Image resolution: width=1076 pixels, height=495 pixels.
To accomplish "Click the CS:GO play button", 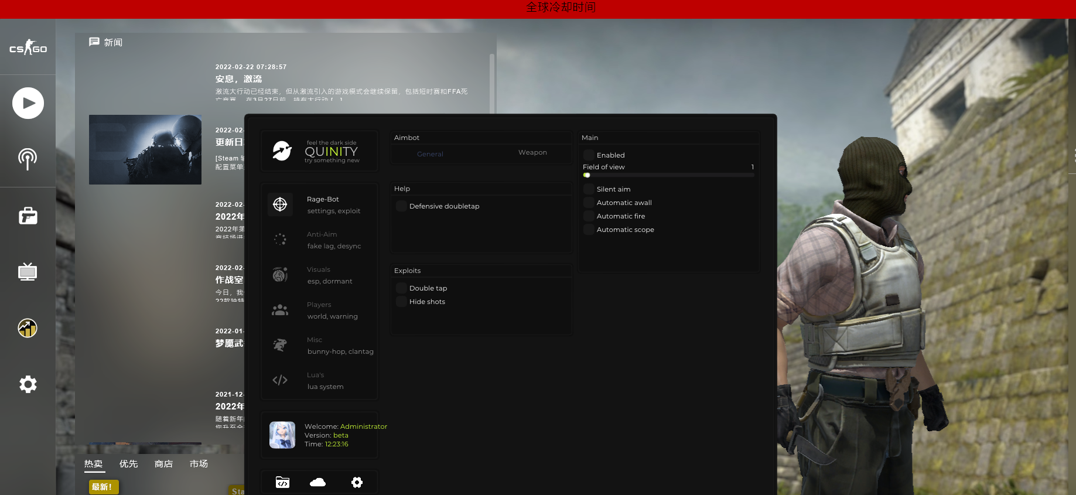I will click(x=28, y=103).
